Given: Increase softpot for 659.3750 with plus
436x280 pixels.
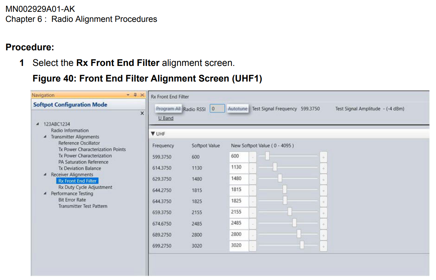Looking at the screenshot, I should click(323, 212).
